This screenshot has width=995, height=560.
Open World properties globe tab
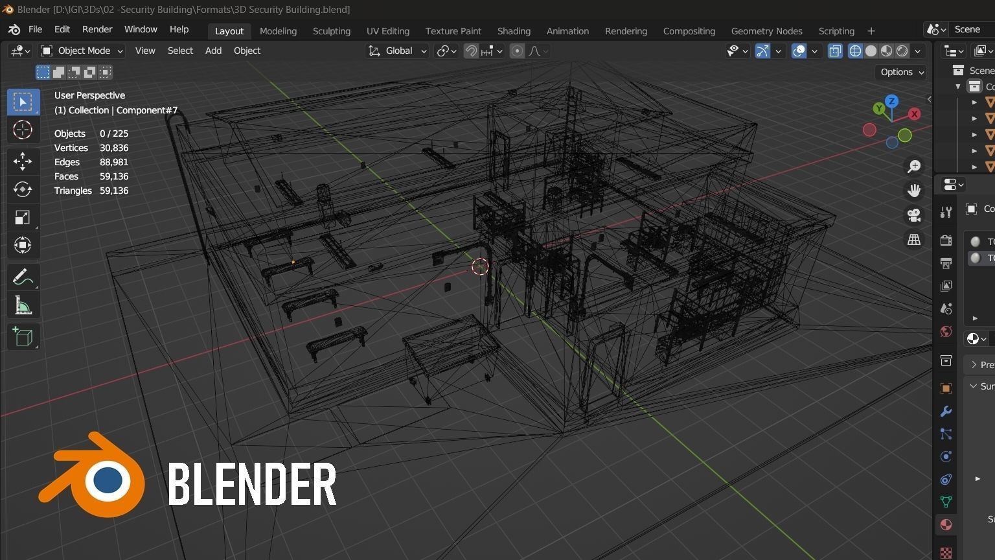tap(946, 332)
